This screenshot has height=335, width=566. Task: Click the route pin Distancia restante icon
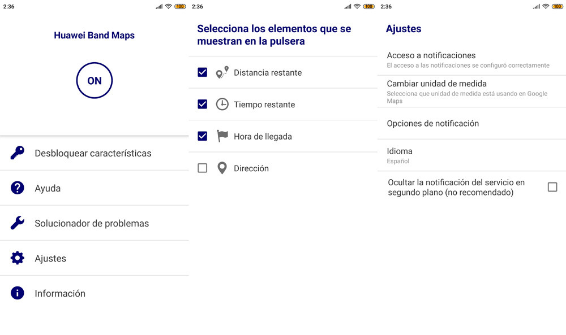coord(222,72)
